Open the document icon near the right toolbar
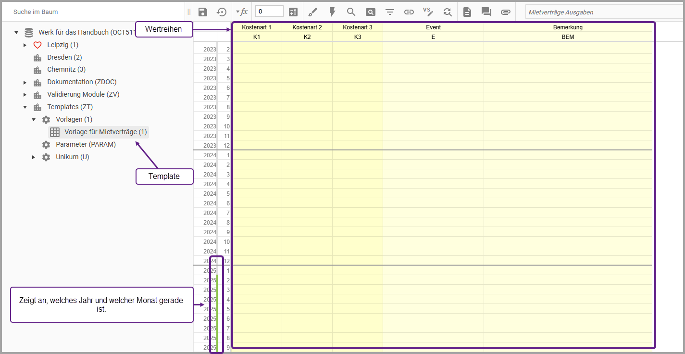 [467, 12]
